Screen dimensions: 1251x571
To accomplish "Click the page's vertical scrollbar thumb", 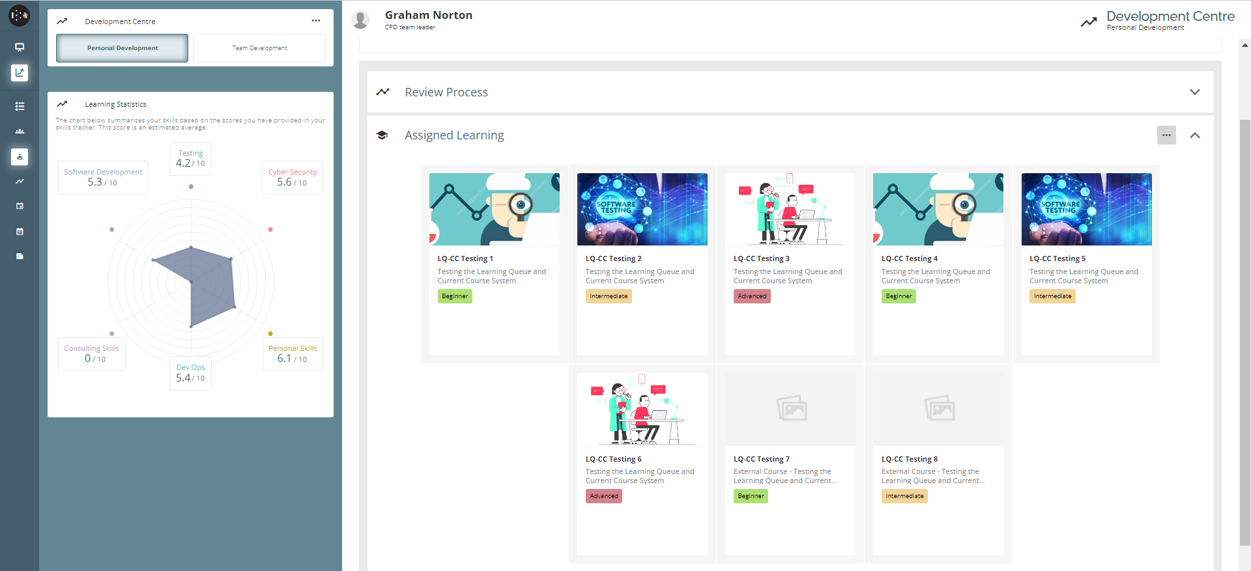I will coord(1244,332).
